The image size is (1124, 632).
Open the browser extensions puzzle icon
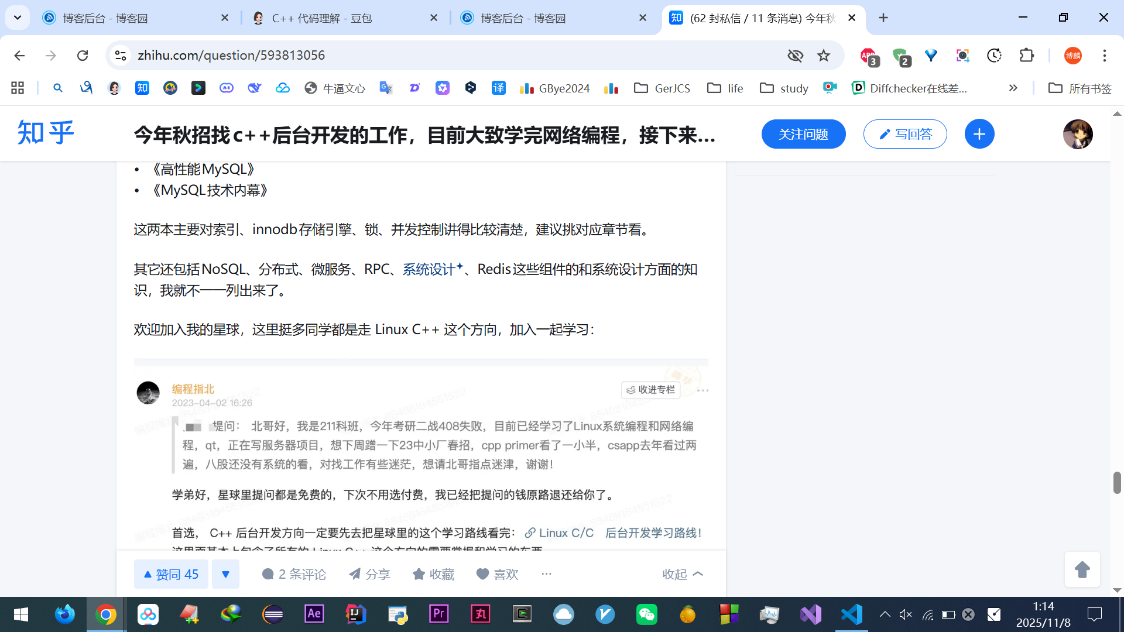point(1026,56)
